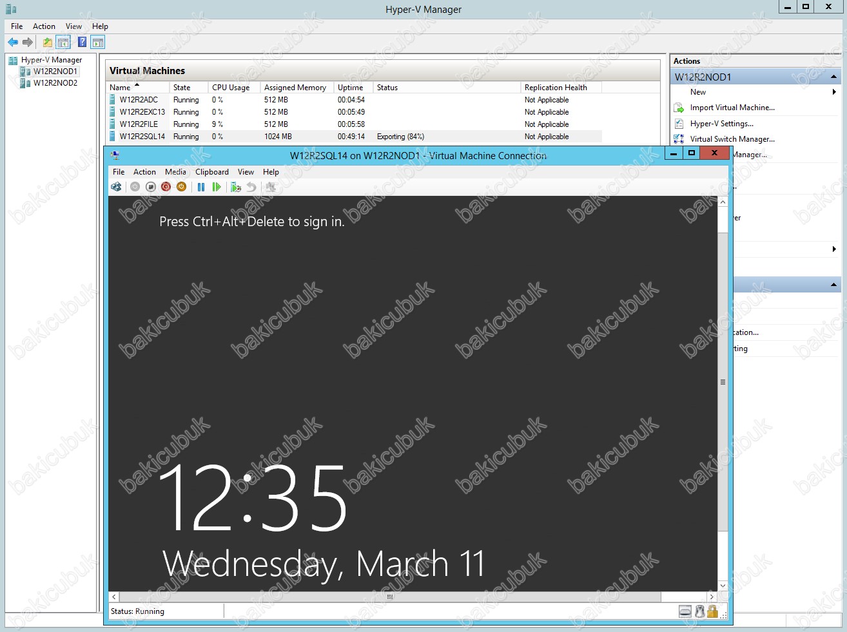847x632 pixels.
Task: Sort by Name column header
Action: pyautogui.click(x=137, y=88)
